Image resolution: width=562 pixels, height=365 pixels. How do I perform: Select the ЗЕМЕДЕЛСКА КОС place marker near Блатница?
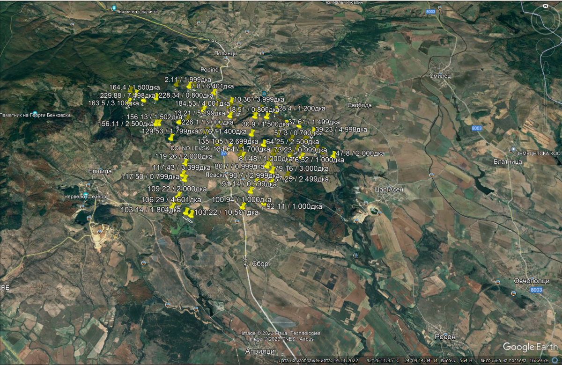[x=513, y=149]
